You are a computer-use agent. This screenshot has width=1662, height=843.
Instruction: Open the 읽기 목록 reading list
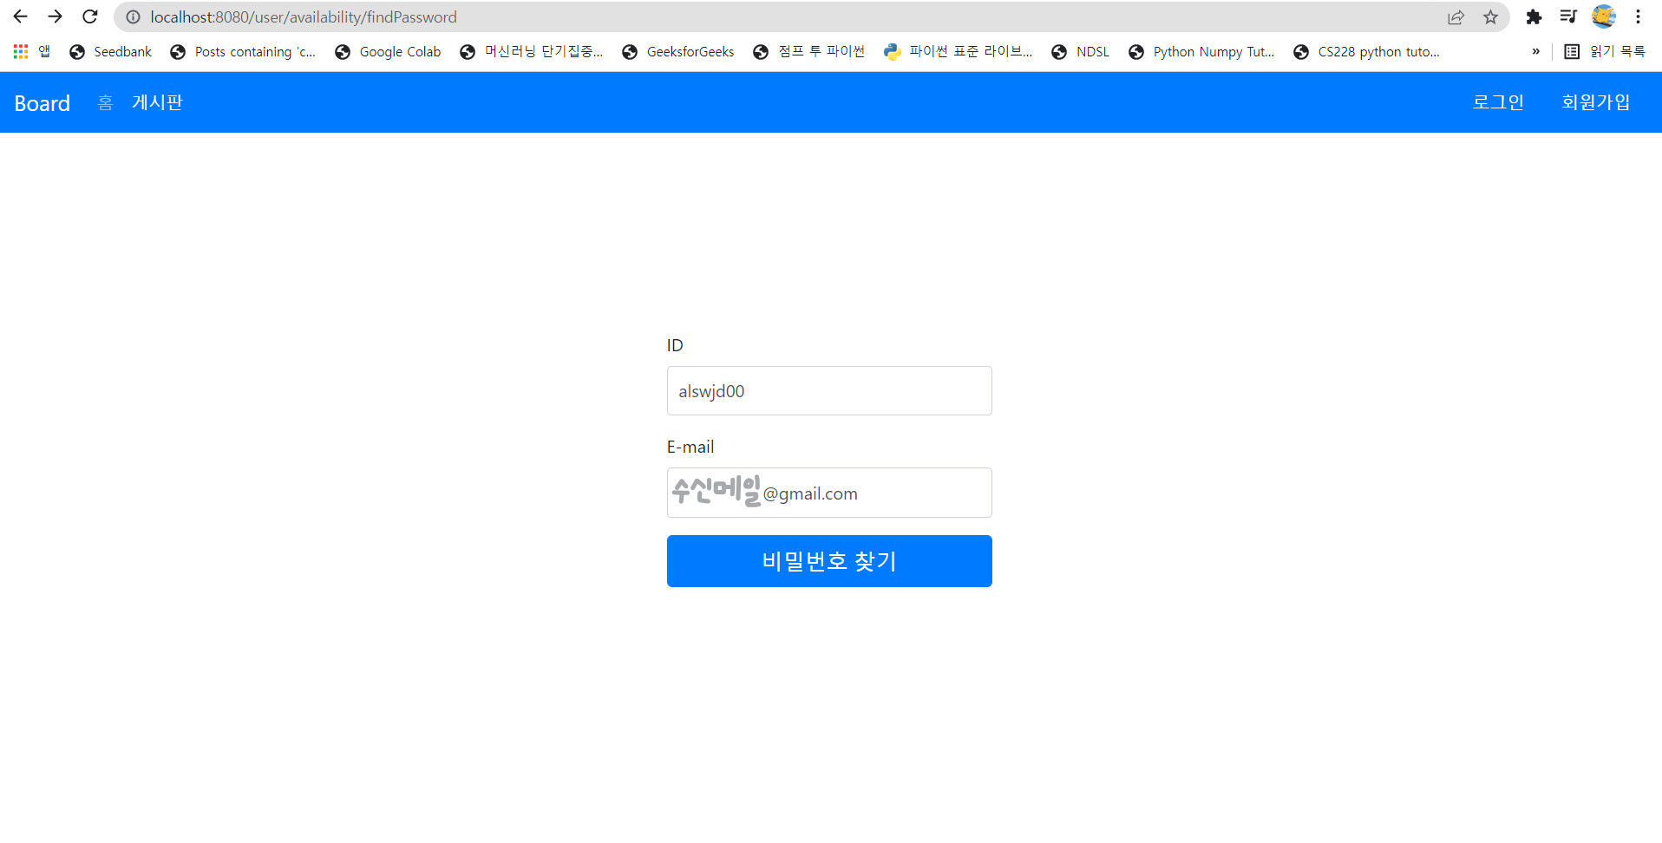(x=1605, y=52)
